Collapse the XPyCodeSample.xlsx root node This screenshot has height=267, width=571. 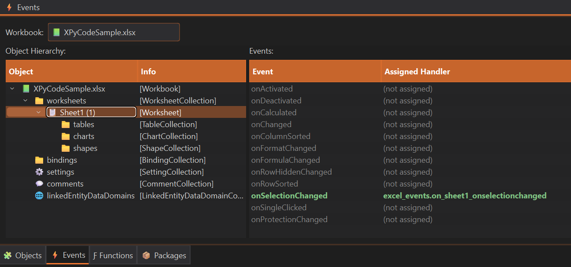tap(12, 89)
